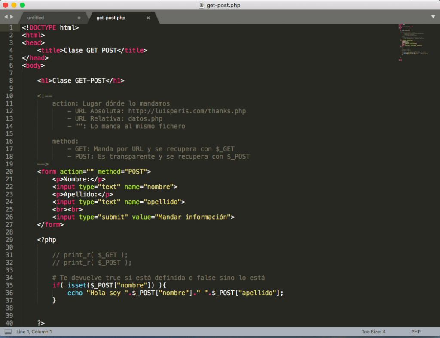The image size is (440, 338).
Task: Select the get-post.php tab
Action: click(111, 18)
